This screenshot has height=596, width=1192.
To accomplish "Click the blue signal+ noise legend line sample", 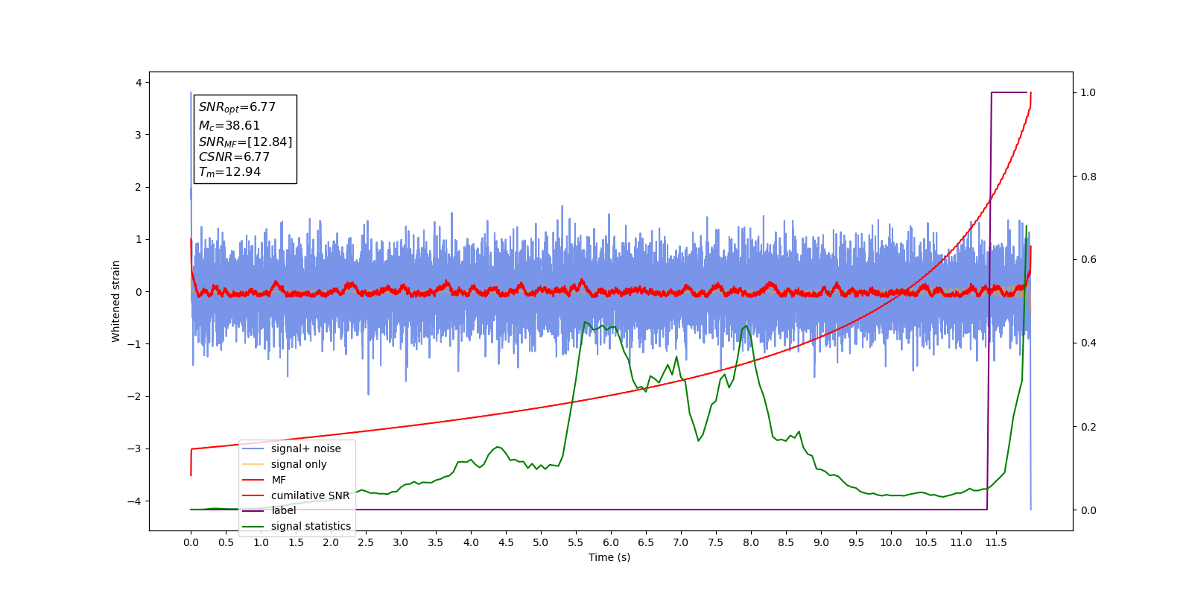I will (253, 448).
